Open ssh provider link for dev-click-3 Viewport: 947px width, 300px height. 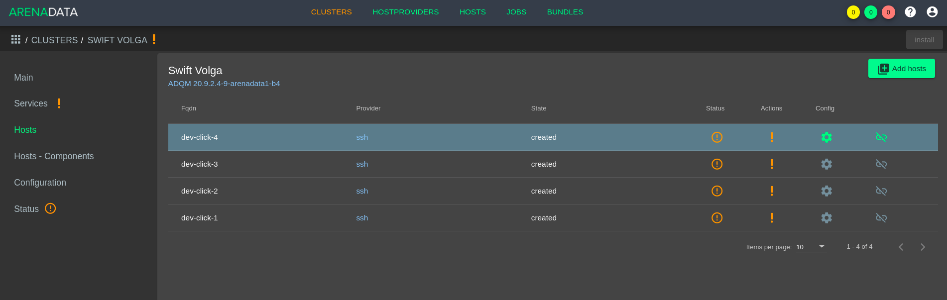pyautogui.click(x=362, y=164)
